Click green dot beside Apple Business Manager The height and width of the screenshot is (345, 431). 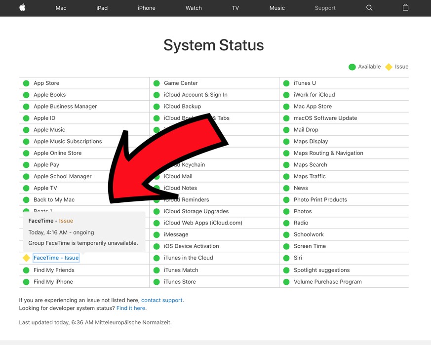click(x=26, y=107)
